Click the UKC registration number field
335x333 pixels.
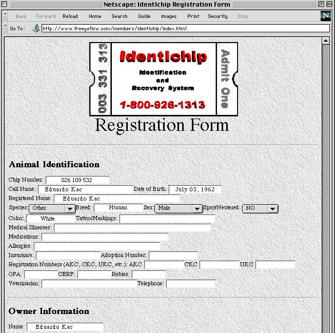click(275, 265)
